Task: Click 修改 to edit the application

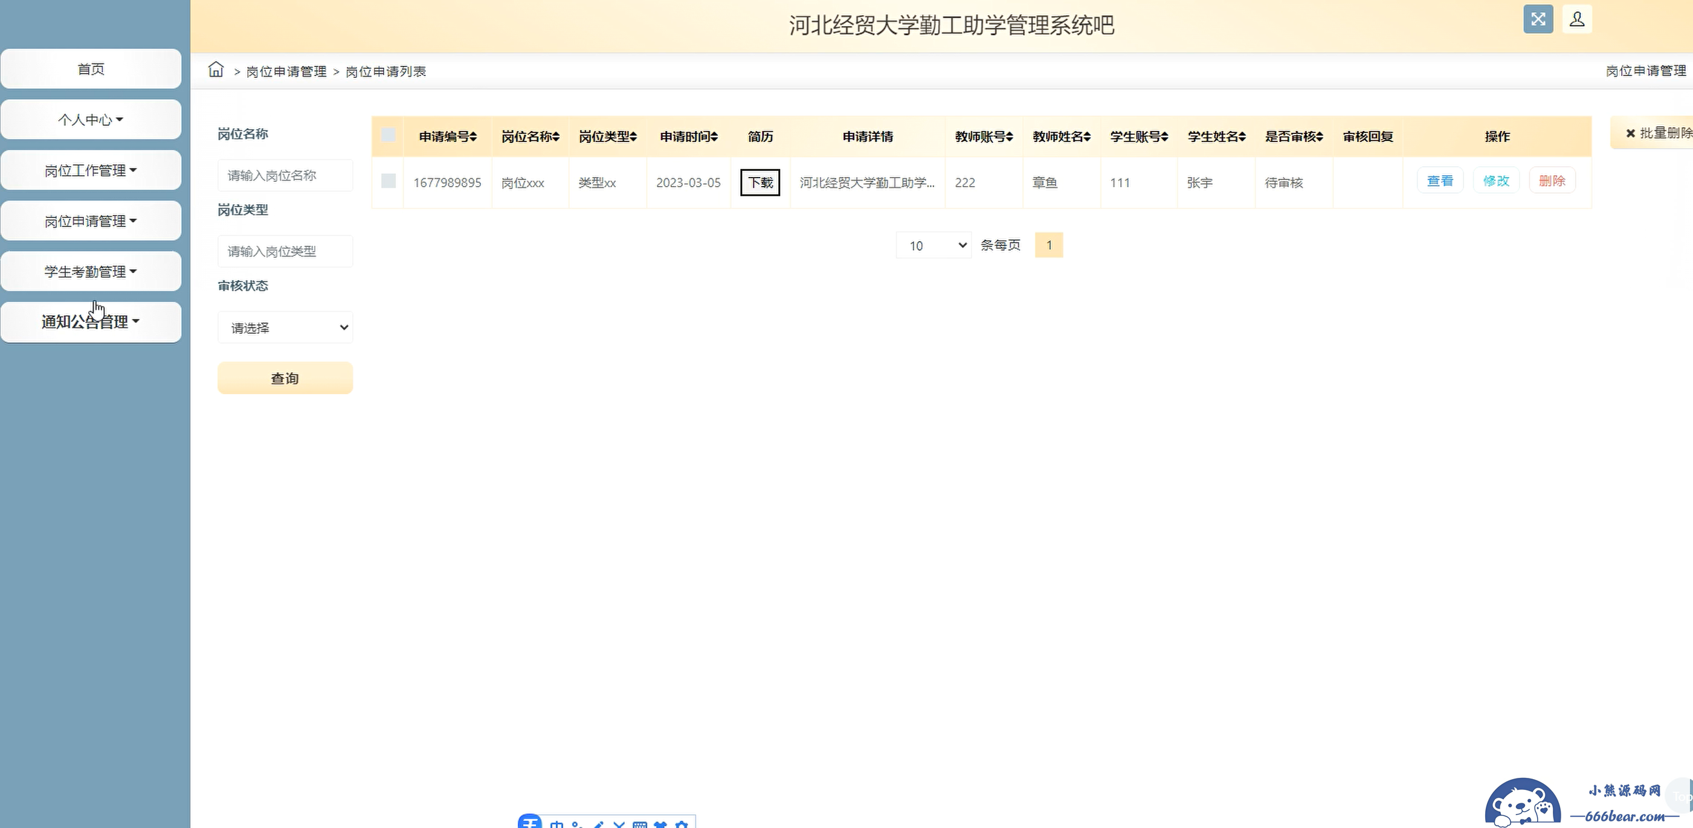Action: click(x=1497, y=181)
